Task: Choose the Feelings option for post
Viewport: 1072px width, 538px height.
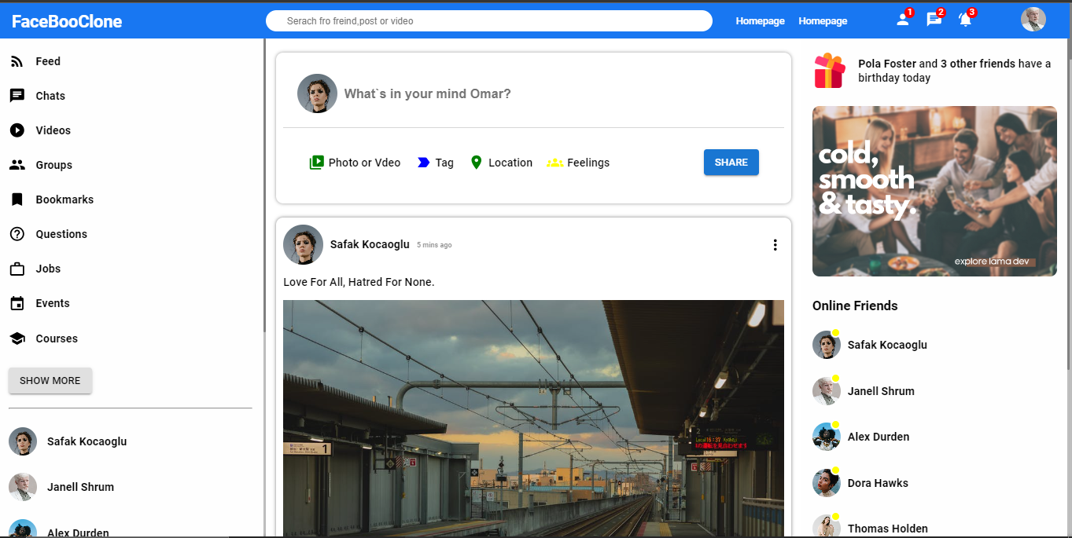Action: [x=578, y=163]
